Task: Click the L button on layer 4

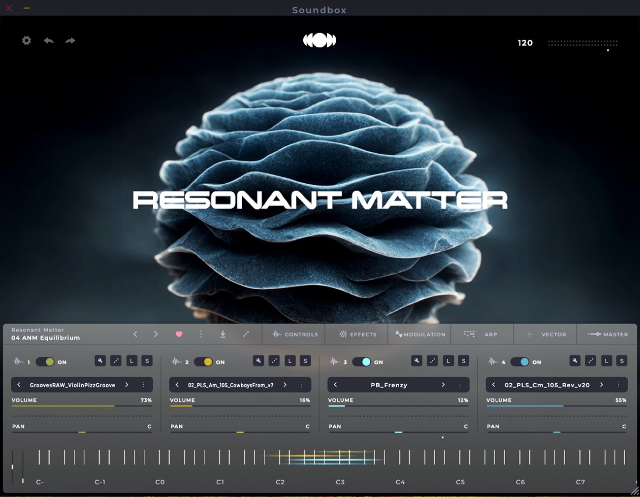Action: coord(606,361)
